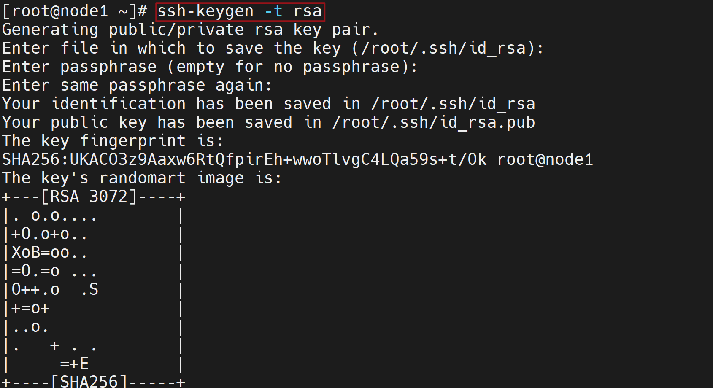Click the (/root/.ssh/id_rsa) default file path
713x388 pixels.
coord(443,48)
